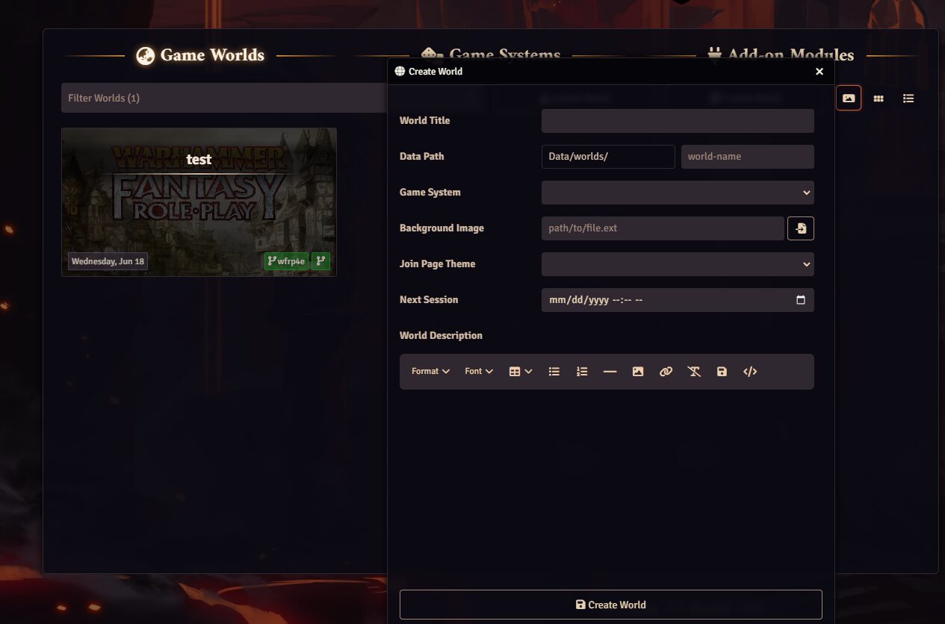The width and height of the screenshot is (945, 624).
Task: Expand the Font menu in editor
Action: pyautogui.click(x=479, y=372)
